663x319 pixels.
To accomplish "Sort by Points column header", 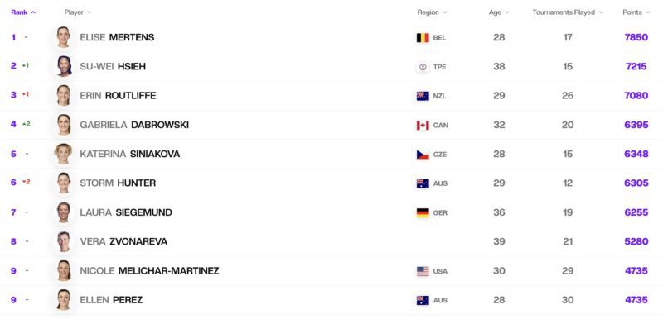I will click(x=636, y=12).
